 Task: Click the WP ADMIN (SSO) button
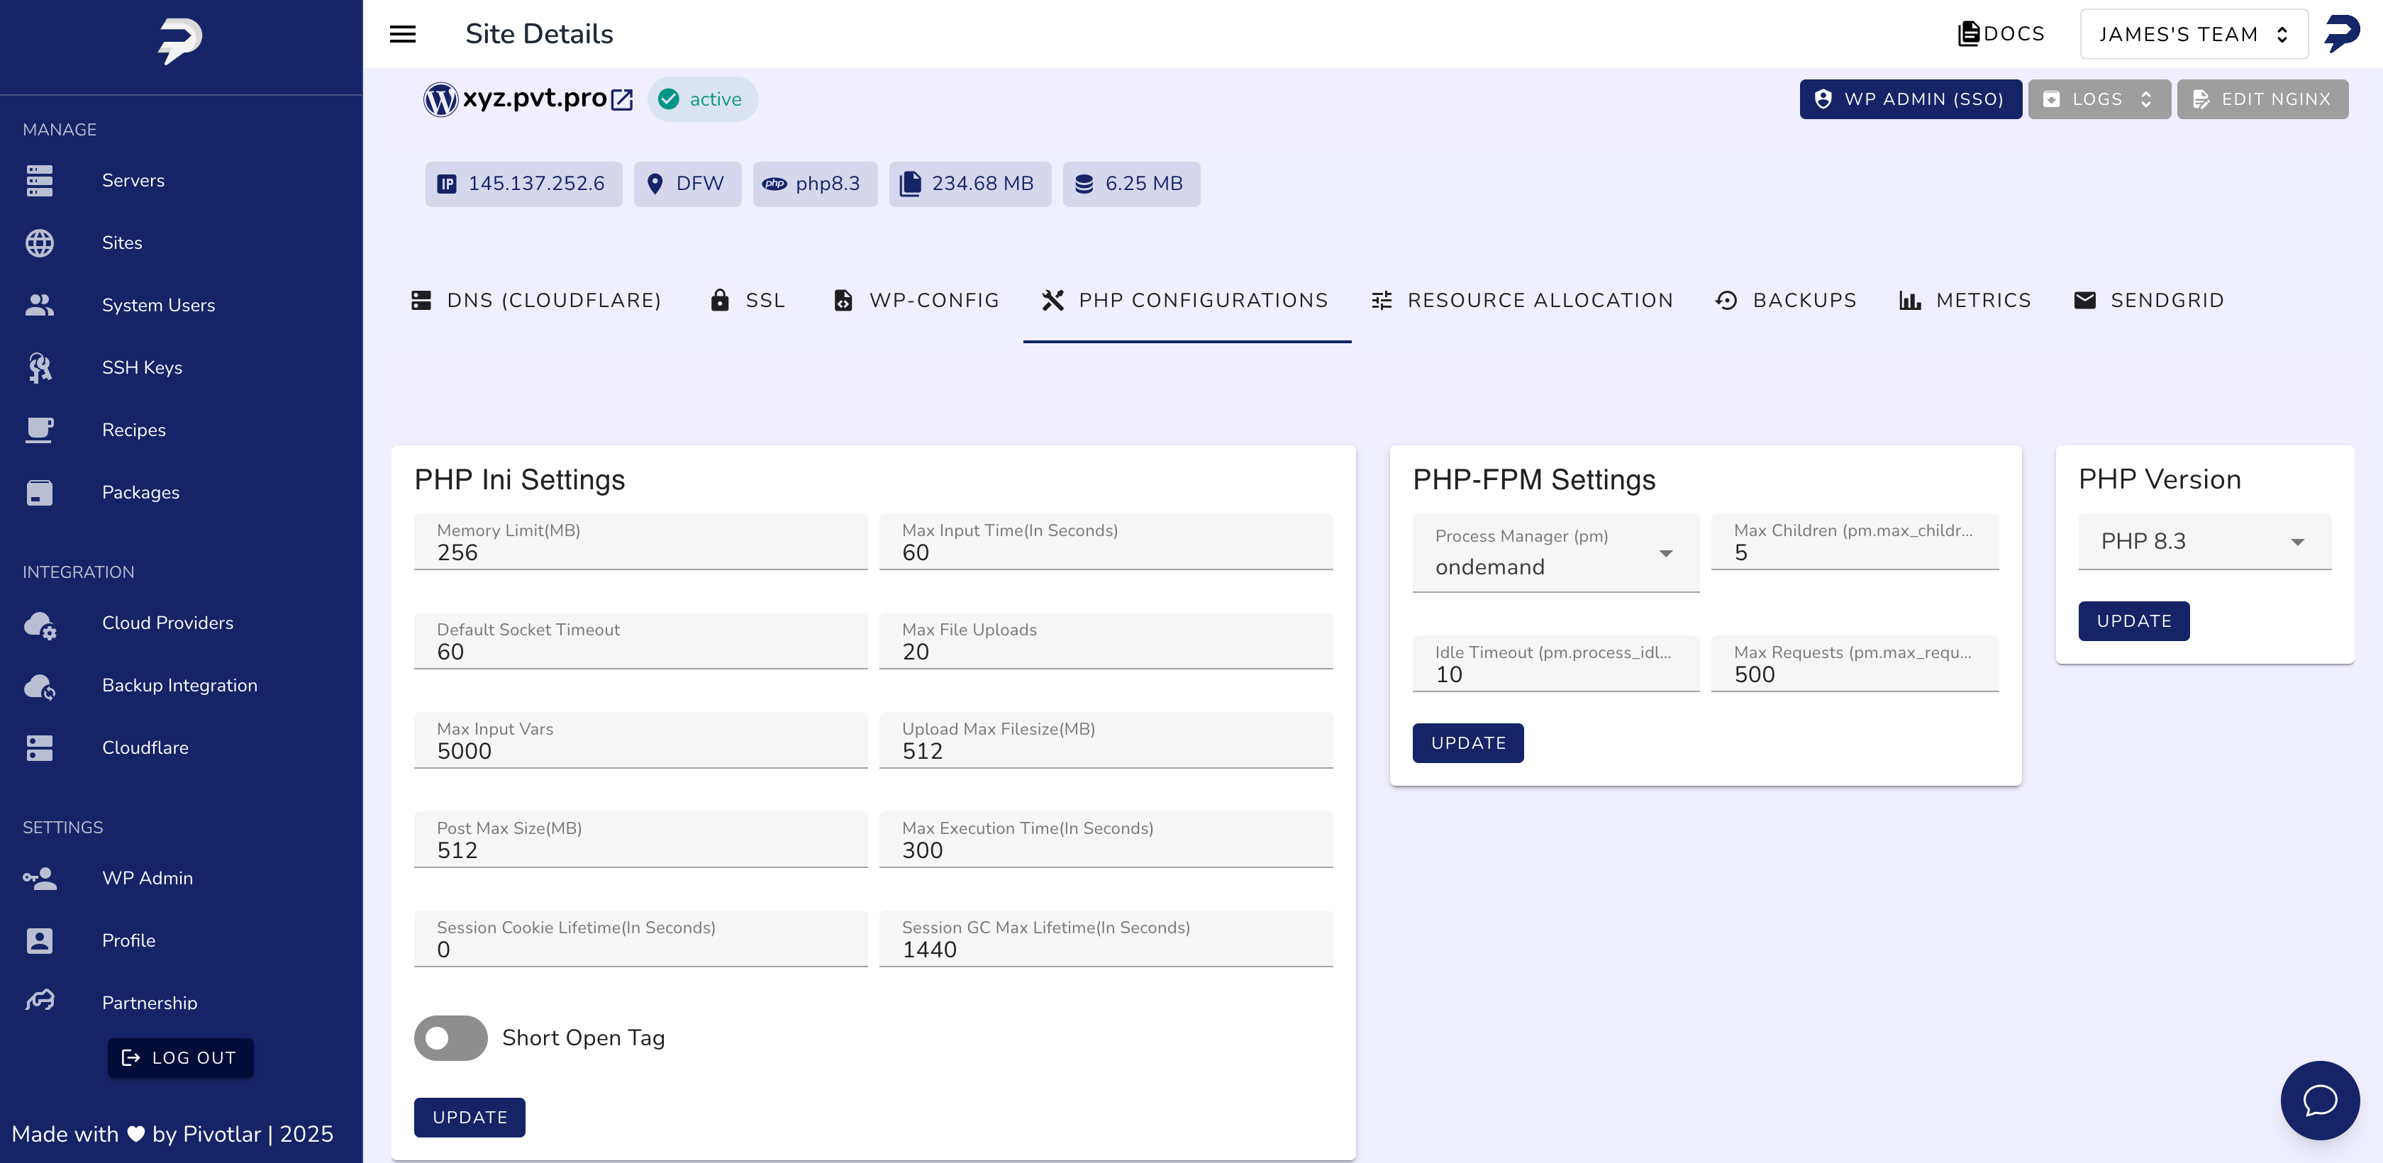coord(1910,99)
